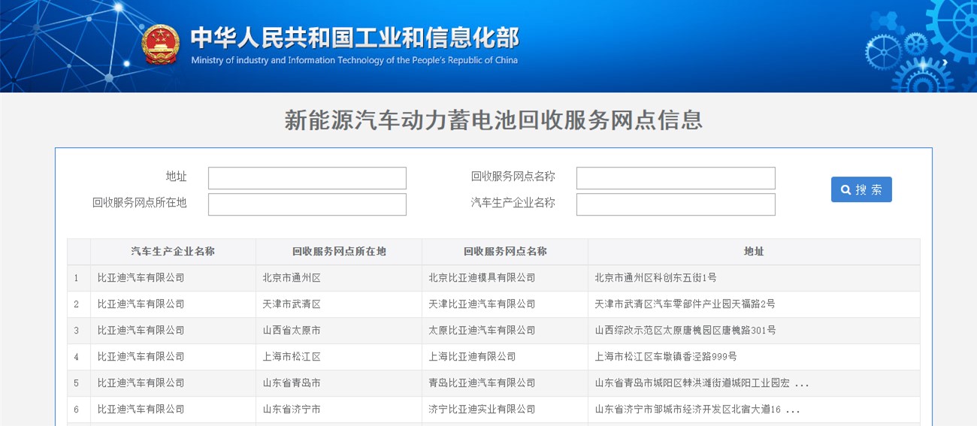
Task: Click 比亚迪汽车有限公司 in row 3
Action: click(141, 331)
